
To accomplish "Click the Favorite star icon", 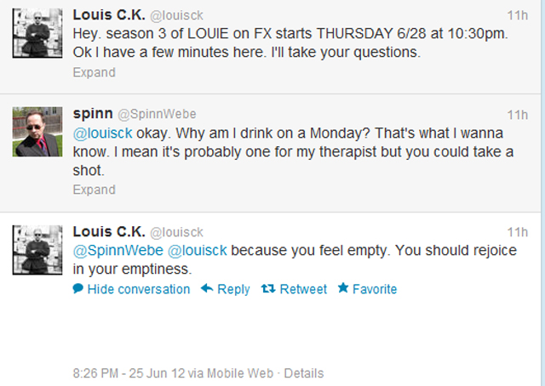I will [x=343, y=289].
